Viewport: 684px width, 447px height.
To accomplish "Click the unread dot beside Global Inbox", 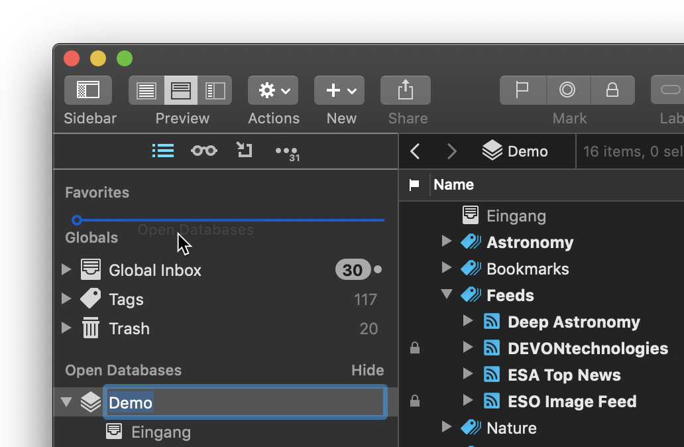I will 378,269.
